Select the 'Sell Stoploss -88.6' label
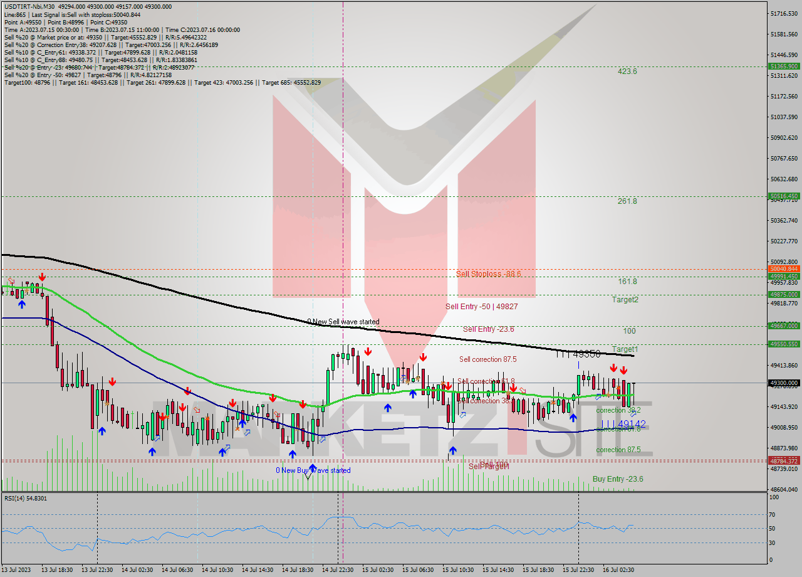 (488, 274)
